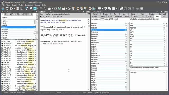
Task: Click the green bars parallel versions icon
Action: 59,9
